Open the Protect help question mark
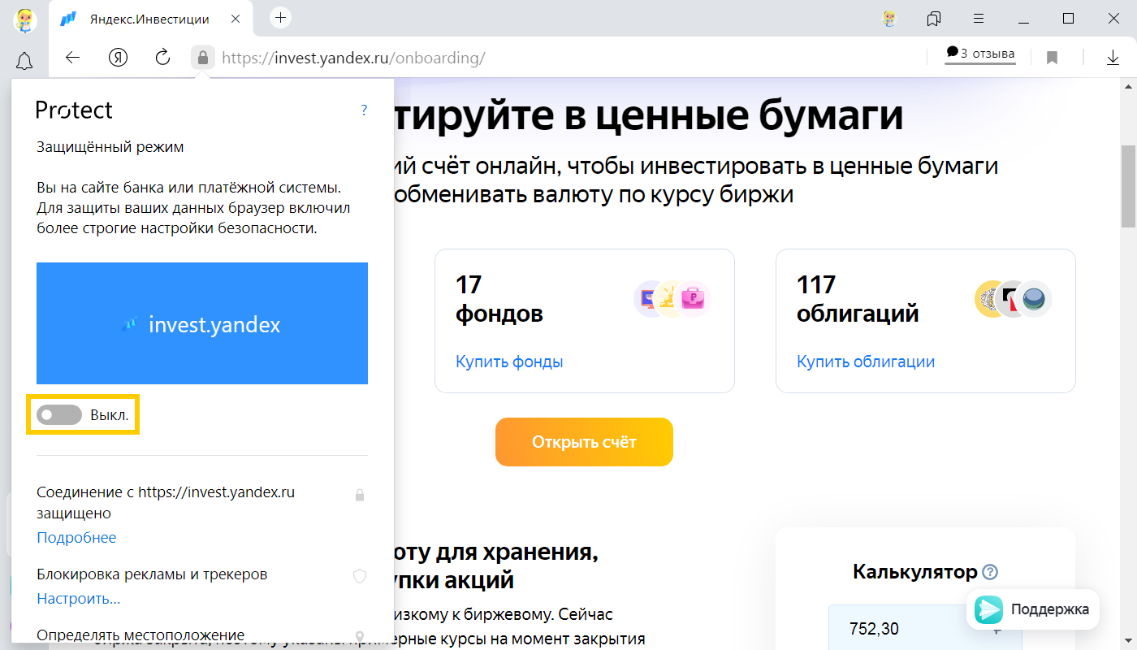Viewport: 1137px width, 650px height. 364,110
